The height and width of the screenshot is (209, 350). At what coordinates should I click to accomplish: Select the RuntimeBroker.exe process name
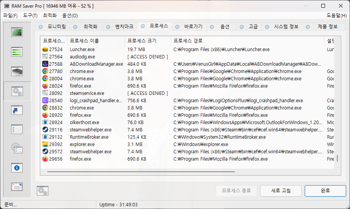pos(89,137)
